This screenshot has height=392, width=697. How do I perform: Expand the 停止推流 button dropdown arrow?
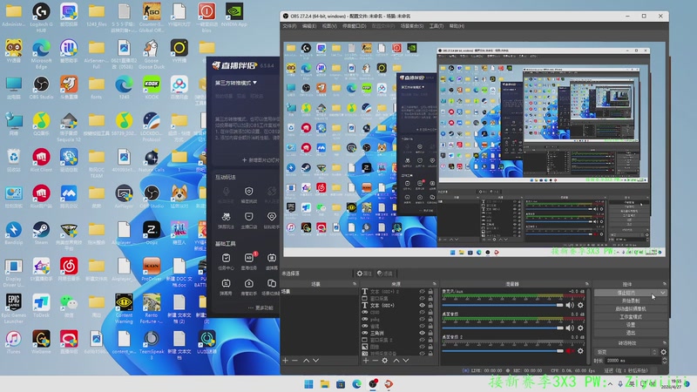662,293
